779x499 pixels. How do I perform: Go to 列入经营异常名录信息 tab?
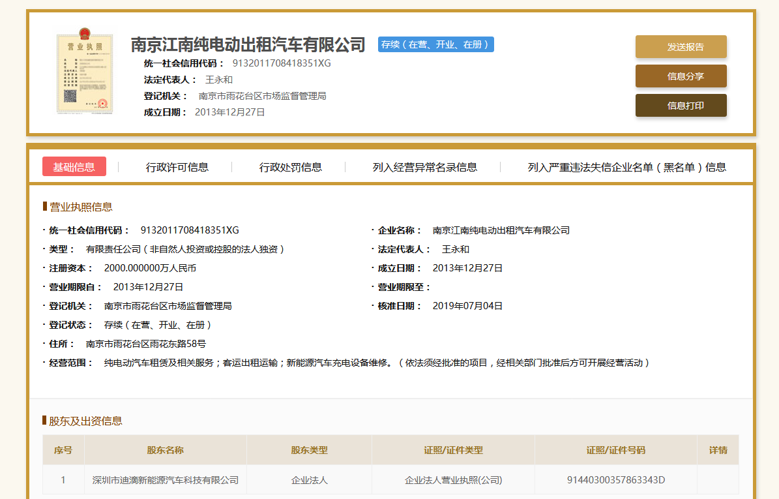pos(425,167)
